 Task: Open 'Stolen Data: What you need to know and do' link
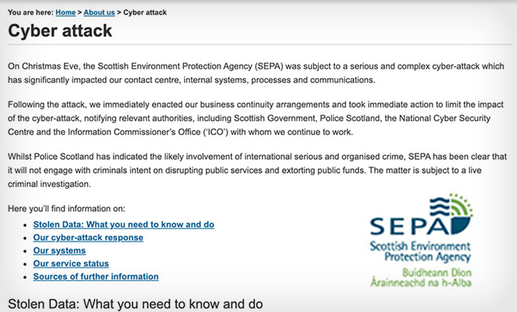[x=123, y=224]
